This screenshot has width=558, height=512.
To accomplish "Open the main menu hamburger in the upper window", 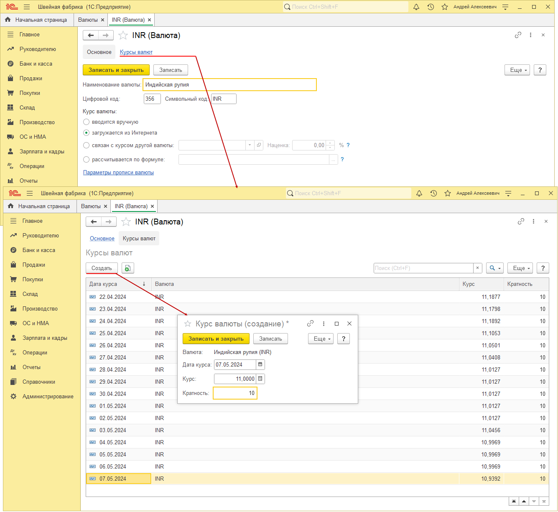I will pos(27,7).
